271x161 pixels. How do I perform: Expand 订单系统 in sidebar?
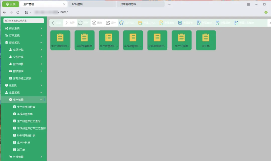[x=24, y=35]
